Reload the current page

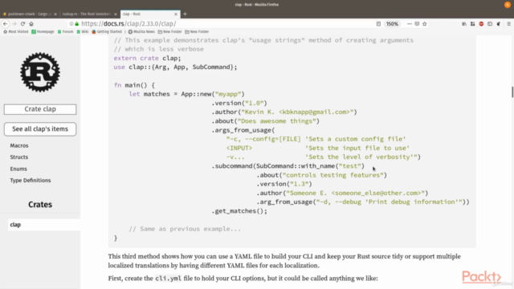(x=22, y=23)
